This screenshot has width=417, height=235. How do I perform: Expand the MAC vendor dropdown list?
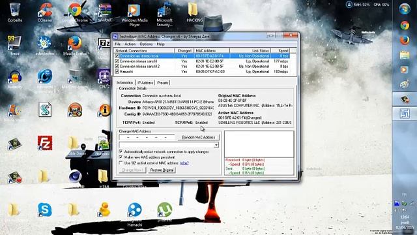[x=216, y=145]
